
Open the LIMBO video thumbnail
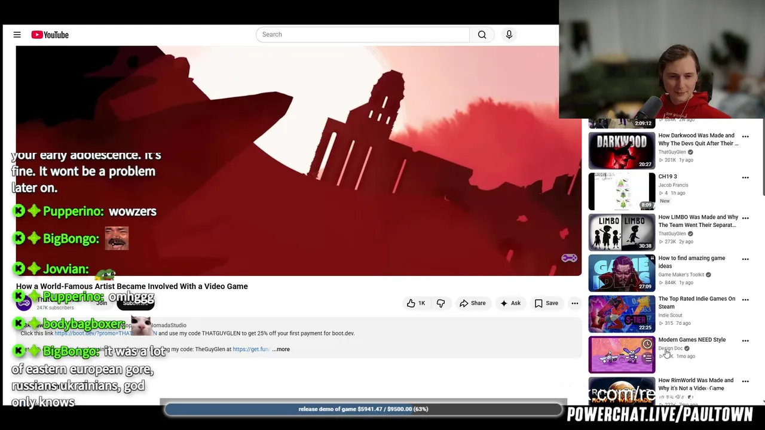coord(622,232)
